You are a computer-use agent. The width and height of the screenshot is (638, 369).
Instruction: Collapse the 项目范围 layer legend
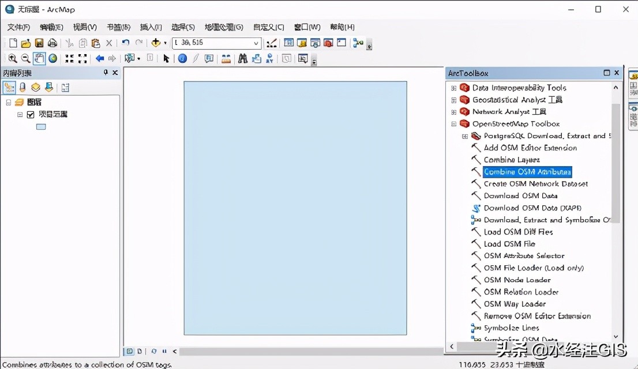(20, 115)
